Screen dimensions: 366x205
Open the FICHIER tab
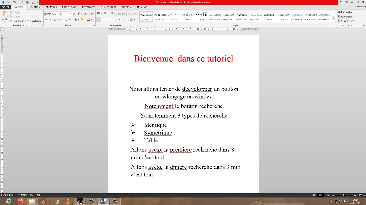pyautogui.click(x=5, y=7)
